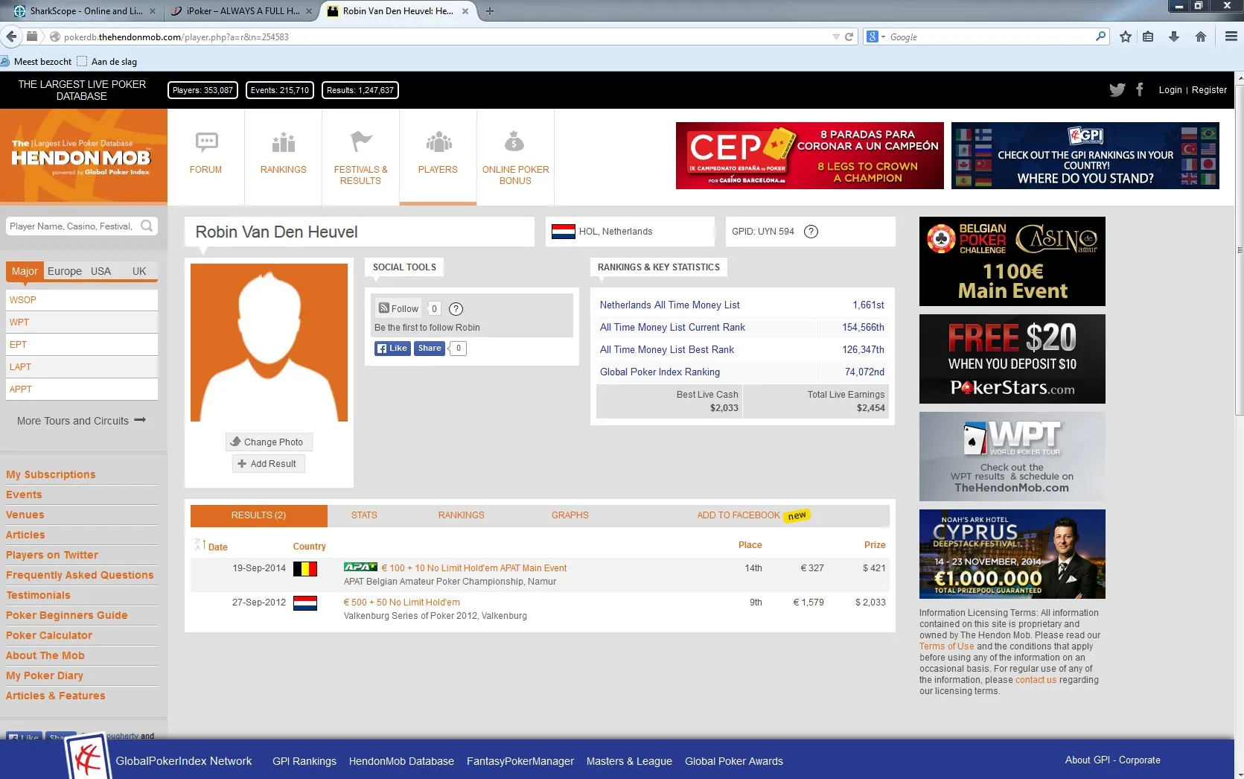
Task: Click the Google search magnifier icon
Action: (1100, 36)
